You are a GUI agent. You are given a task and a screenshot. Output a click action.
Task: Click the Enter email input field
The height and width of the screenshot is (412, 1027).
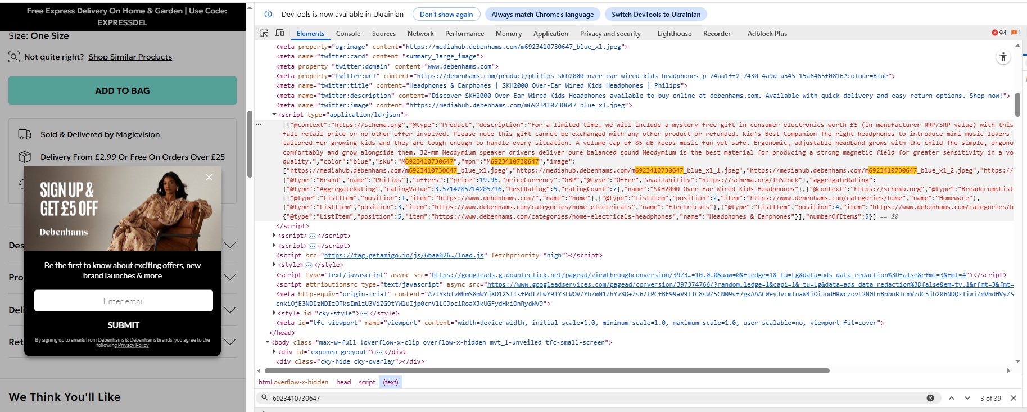tap(124, 301)
